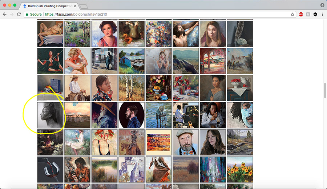
Task: Open the braided girl in patterned dress portrait
Action: coord(105,88)
